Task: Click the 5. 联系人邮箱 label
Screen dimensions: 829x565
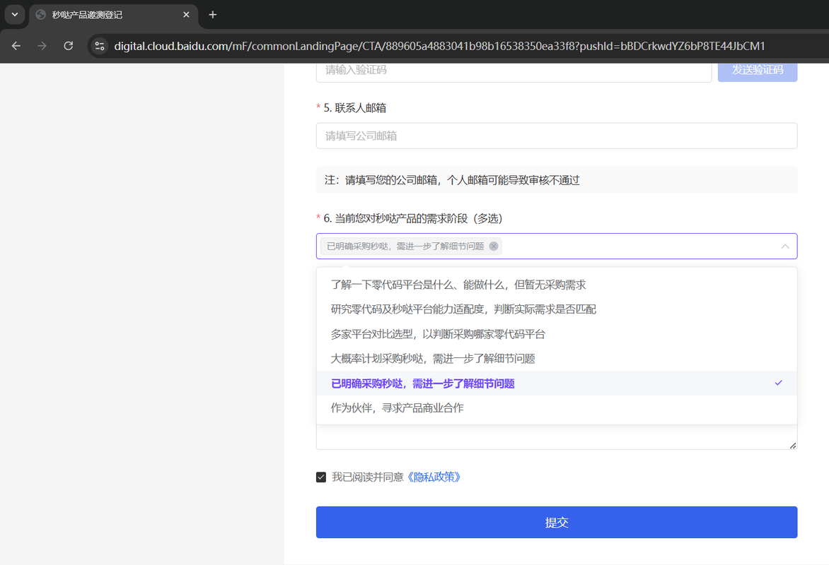Action: (355, 108)
